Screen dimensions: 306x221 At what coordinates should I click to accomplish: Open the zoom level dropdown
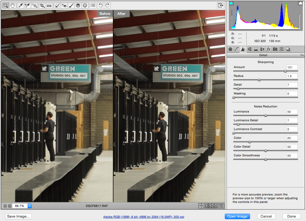click(30, 206)
